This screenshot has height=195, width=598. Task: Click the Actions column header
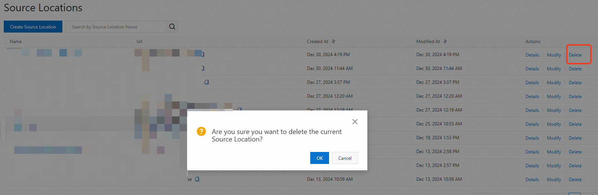pyautogui.click(x=533, y=42)
